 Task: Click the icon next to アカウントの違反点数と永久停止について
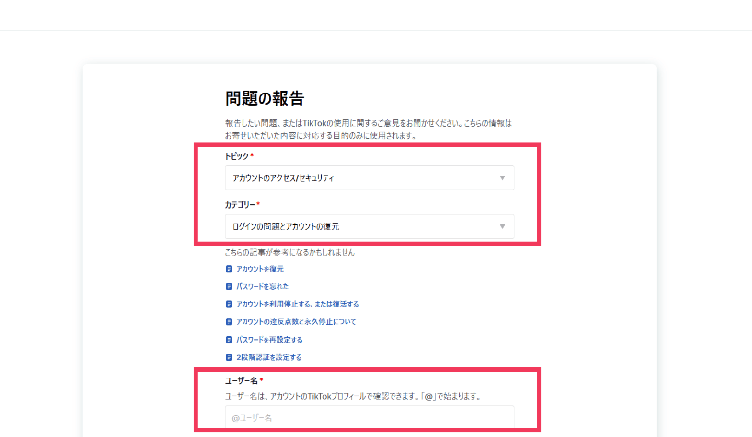pyautogui.click(x=229, y=322)
